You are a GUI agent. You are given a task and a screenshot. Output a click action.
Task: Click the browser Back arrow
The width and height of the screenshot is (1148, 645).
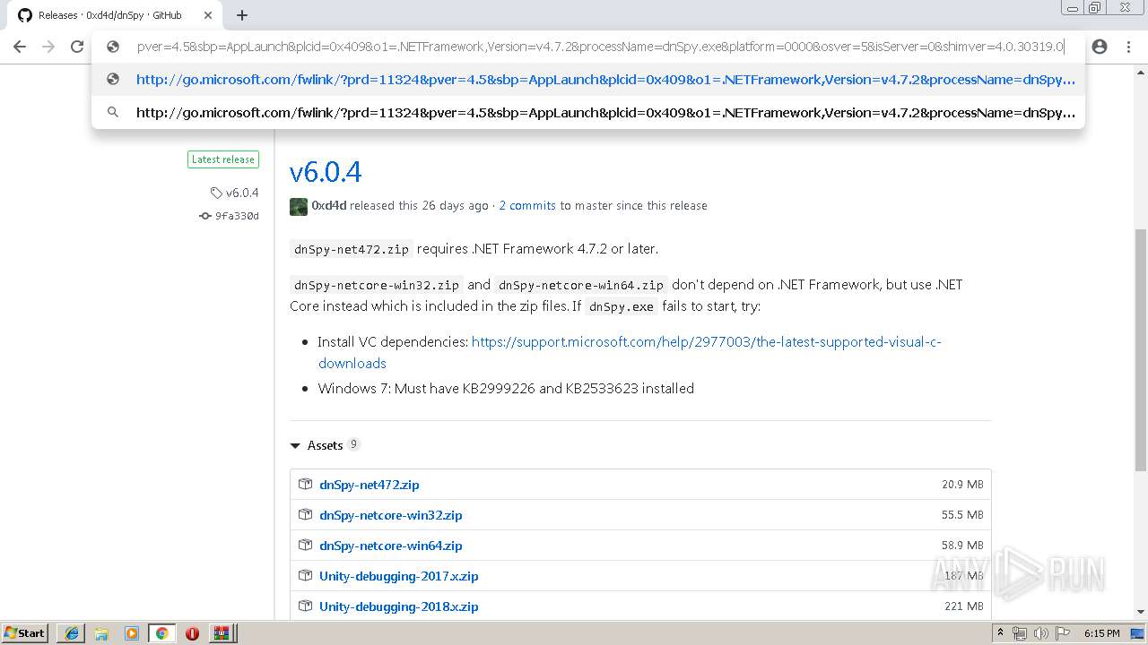coord(20,47)
